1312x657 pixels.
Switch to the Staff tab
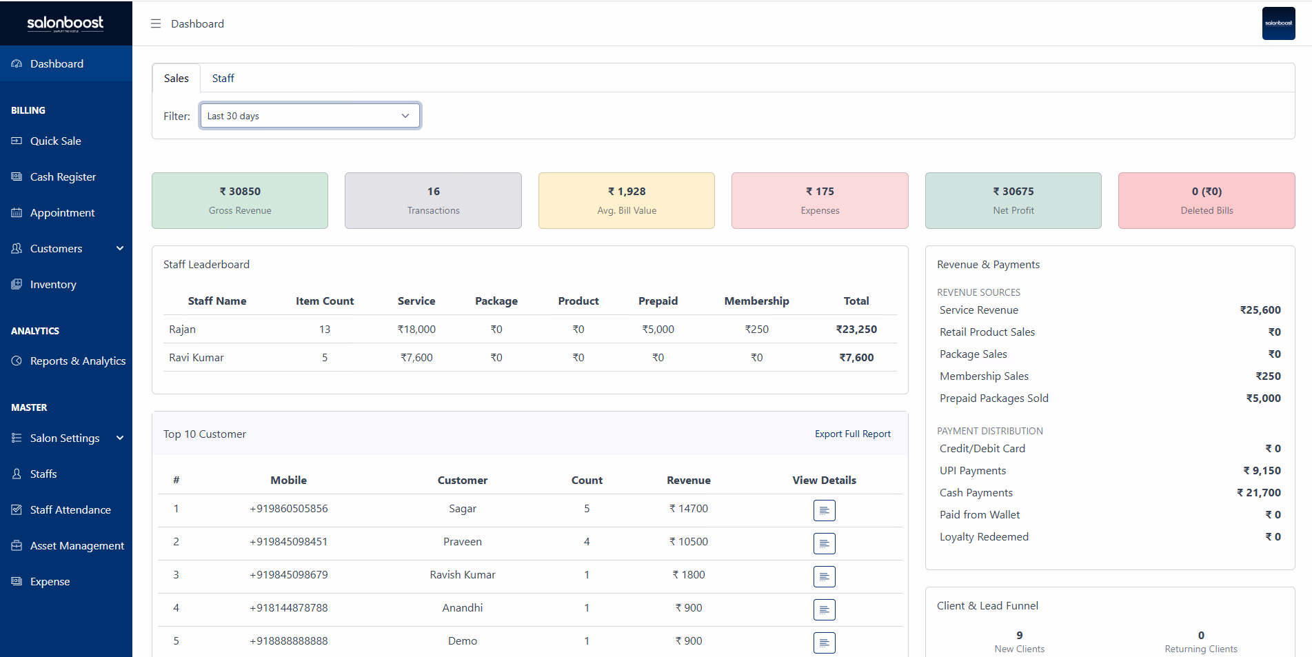tap(223, 79)
